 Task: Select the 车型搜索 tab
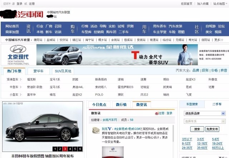192,104
